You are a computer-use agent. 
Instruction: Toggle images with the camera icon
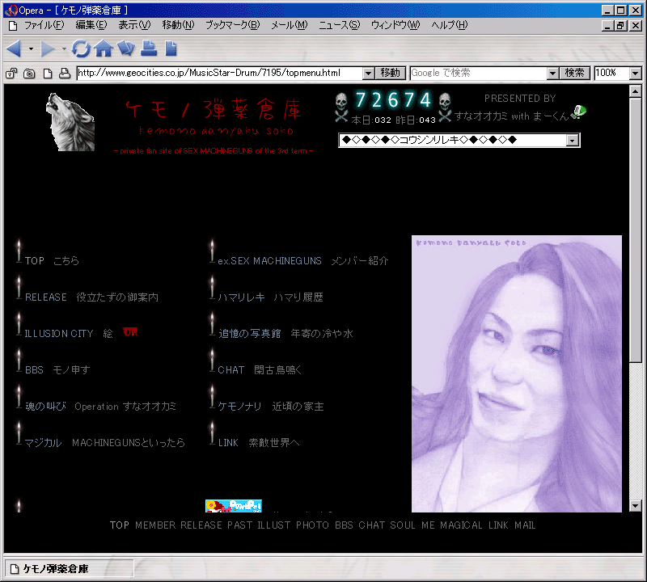coord(29,74)
